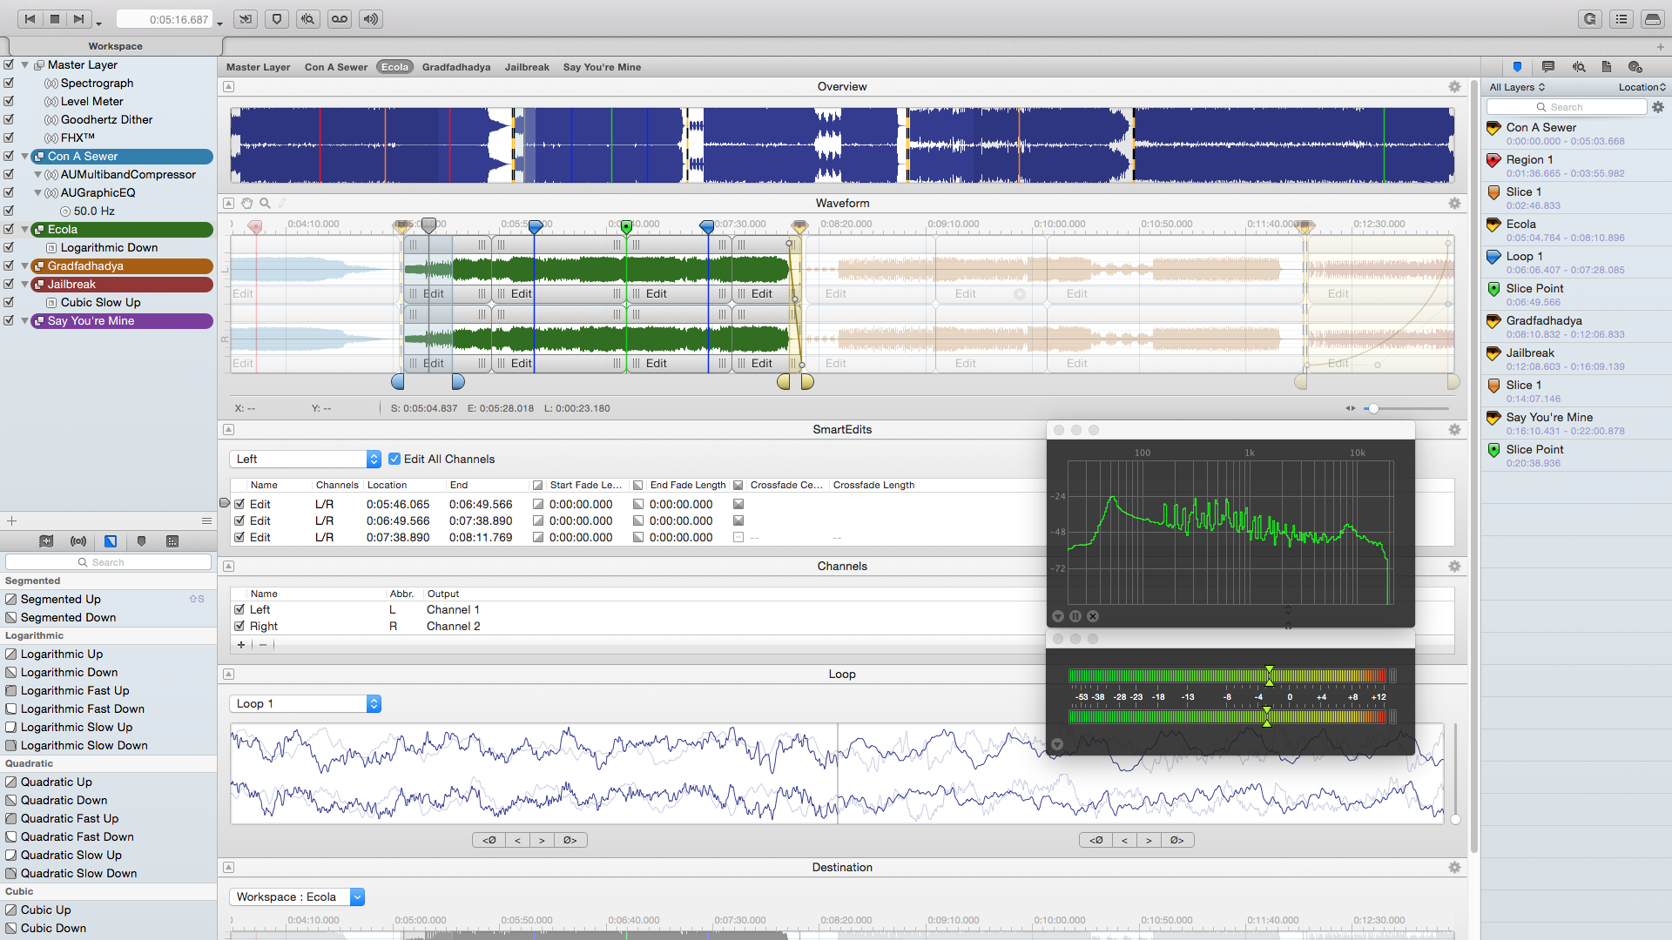1672x940 pixels.
Task: Select Quadratic Fast Up fade preset
Action: coord(70,818)
